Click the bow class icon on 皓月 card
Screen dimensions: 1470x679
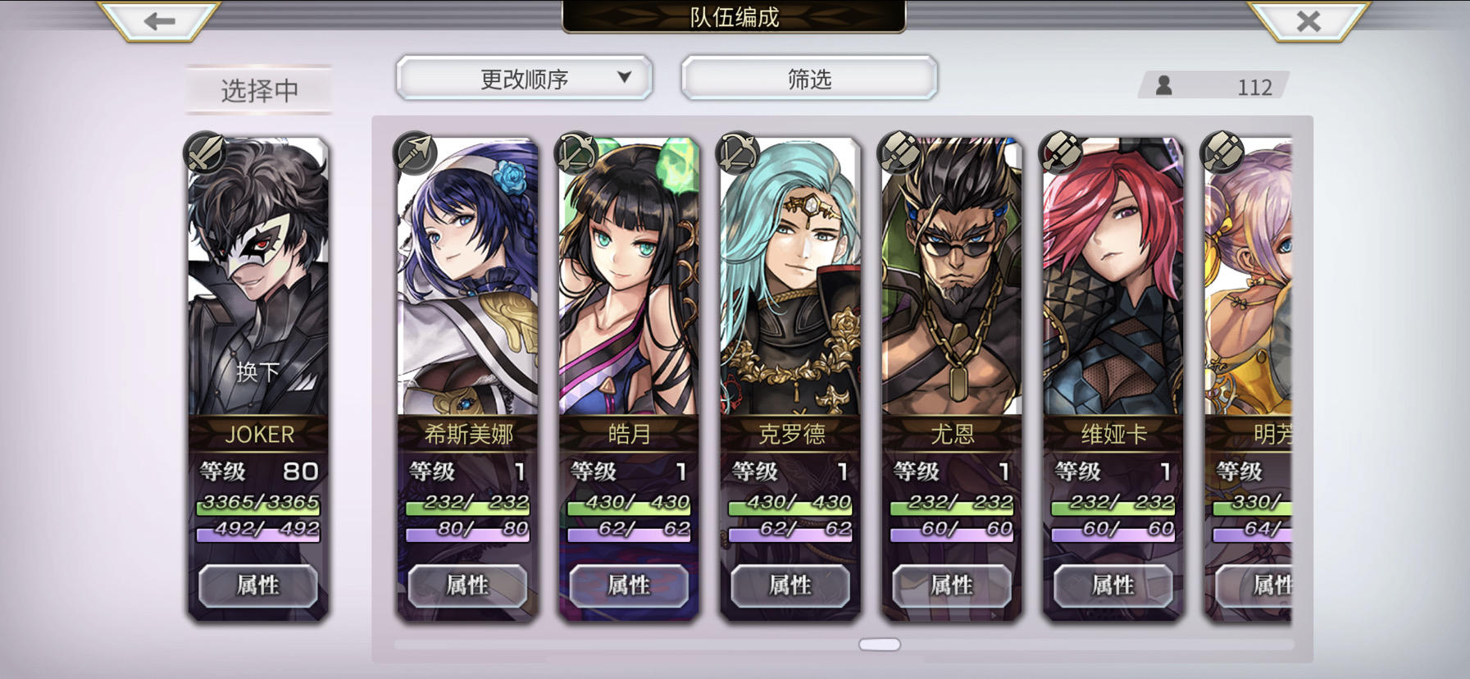(x=576, y=153)
